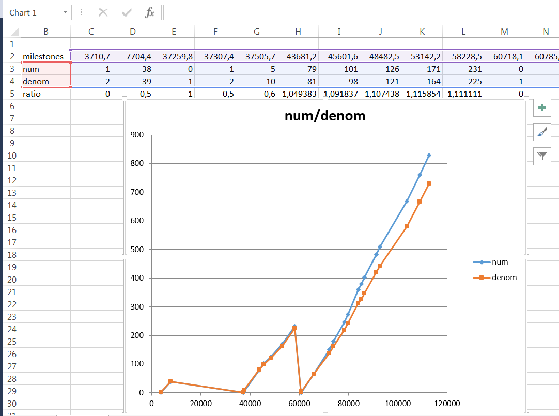Select row 5 header
Image resolution: width=559 pixels, height=416 pixels.
point(11,94)
